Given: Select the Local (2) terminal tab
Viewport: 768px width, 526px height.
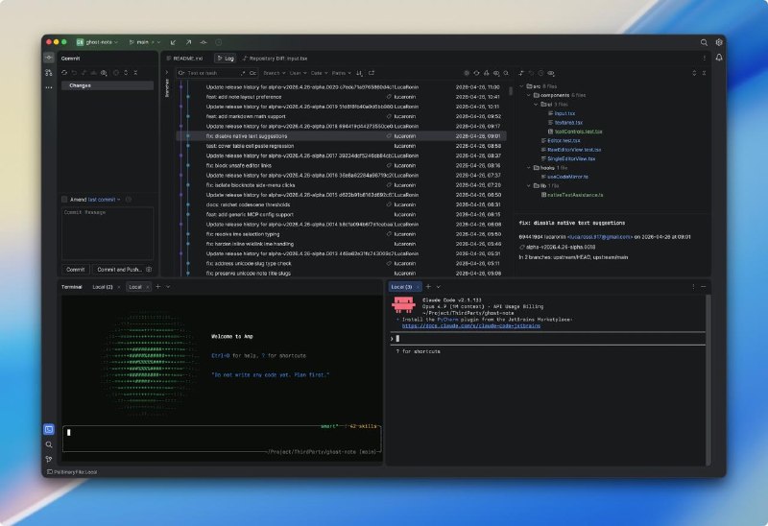Looking at the screenshot, I should 103,287.
